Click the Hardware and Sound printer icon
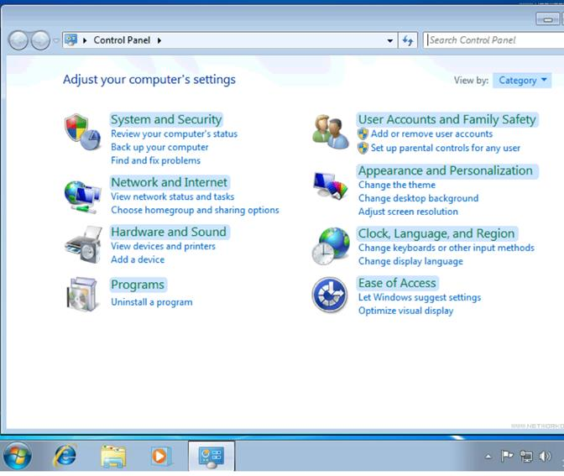 83,245
